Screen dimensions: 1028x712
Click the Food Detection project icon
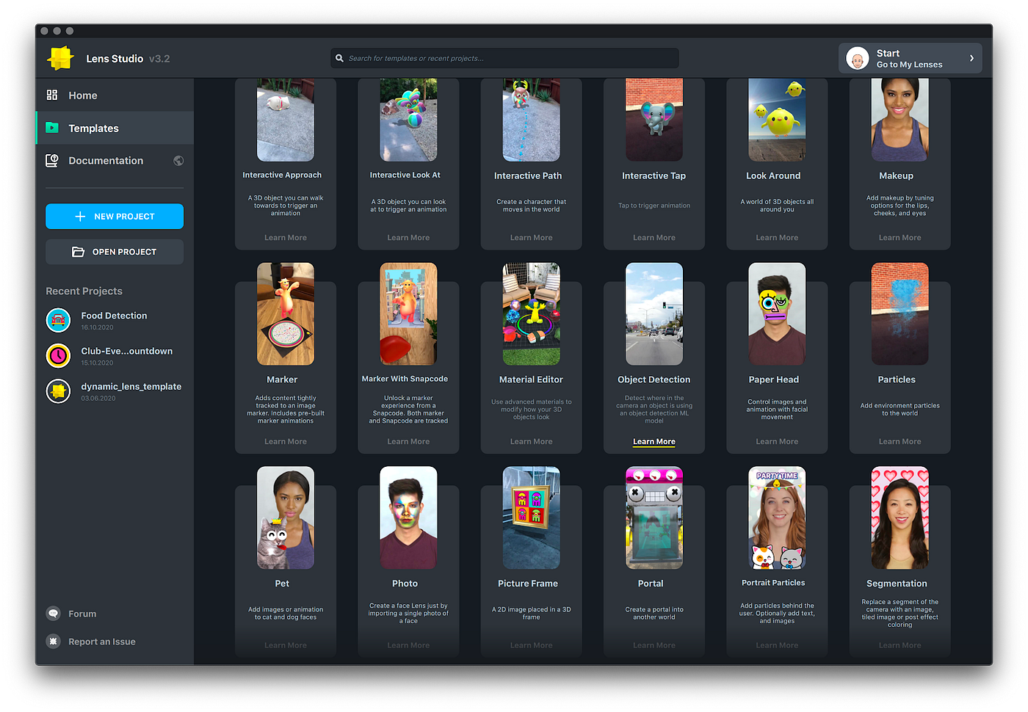(58, 320)
